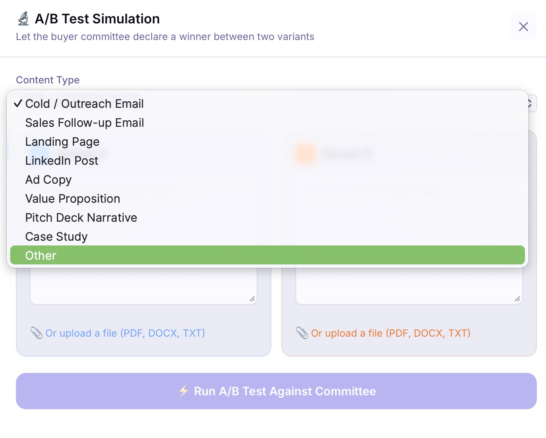
Task: Click the lightning bolt on the run button
Action: pos(183,391)
